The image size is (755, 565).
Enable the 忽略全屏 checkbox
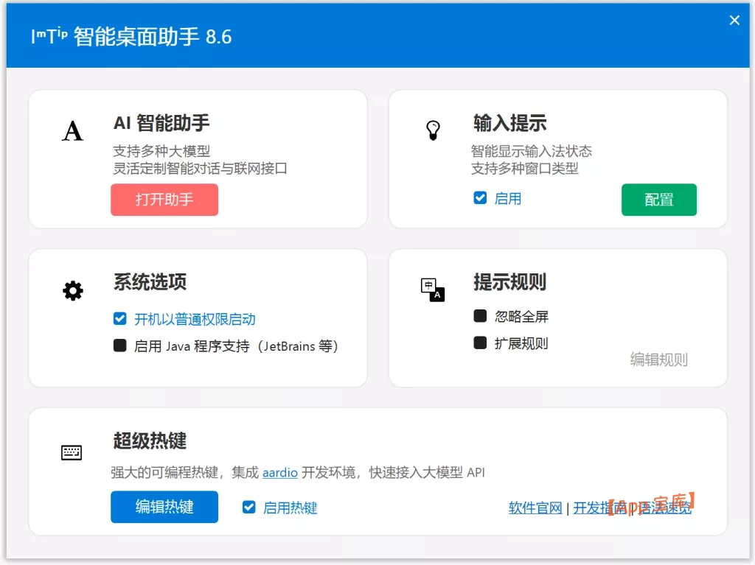click(480, 316)
